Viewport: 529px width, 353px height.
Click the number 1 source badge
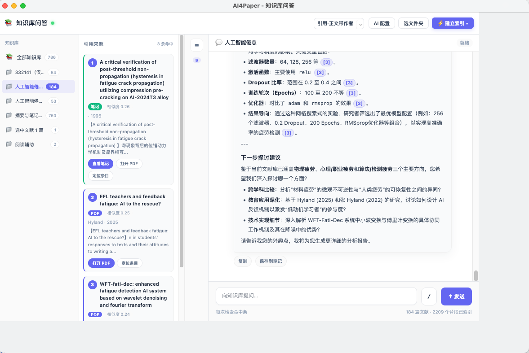tap(93, 63)
